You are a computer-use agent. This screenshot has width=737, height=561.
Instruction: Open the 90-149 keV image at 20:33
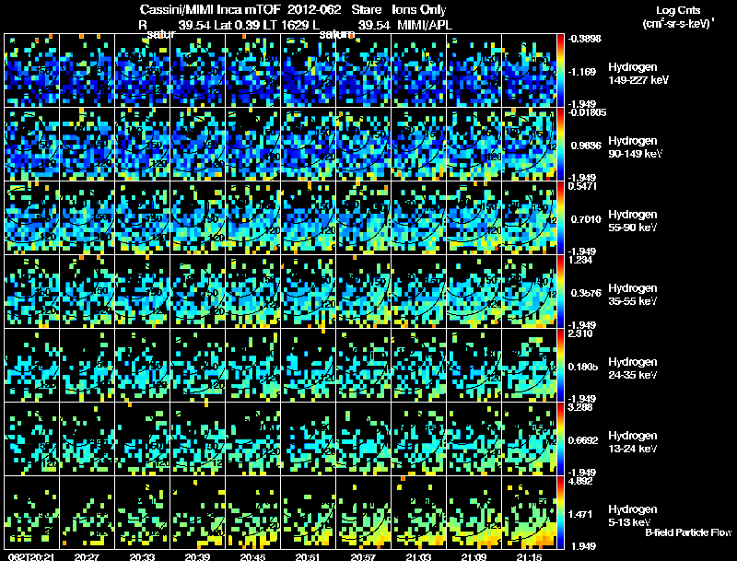tap(143, 144)
